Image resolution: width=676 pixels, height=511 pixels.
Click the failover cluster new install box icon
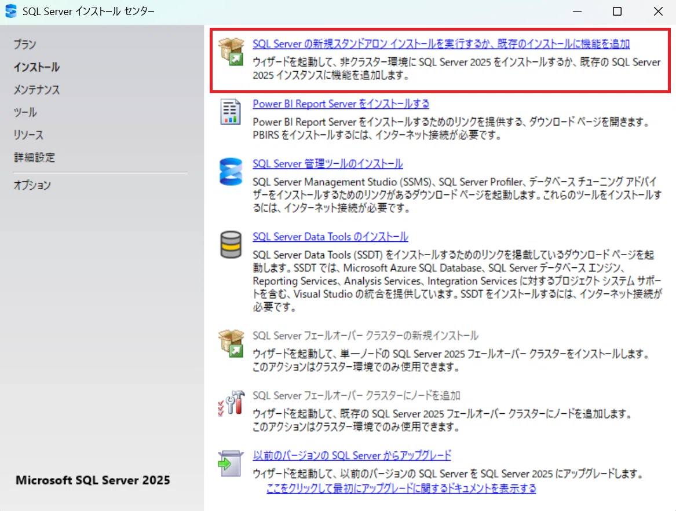click(231, 343)
